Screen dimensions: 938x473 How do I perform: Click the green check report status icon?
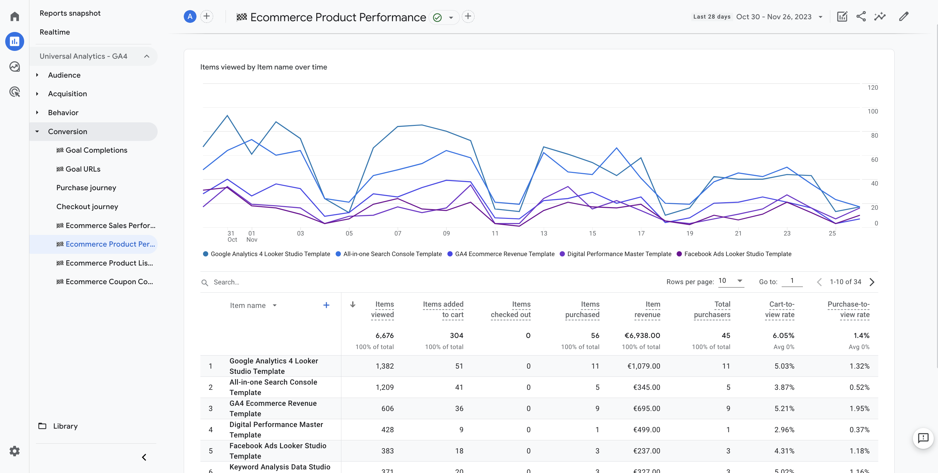pos(437,17)
